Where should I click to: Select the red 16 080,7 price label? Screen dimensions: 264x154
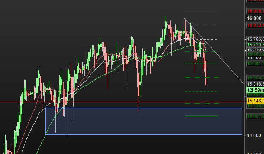pos(255,11)
